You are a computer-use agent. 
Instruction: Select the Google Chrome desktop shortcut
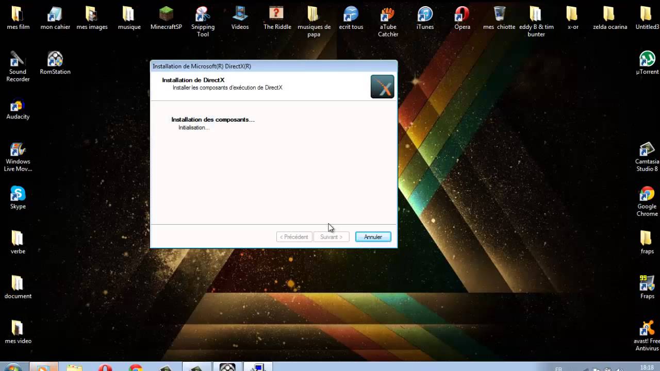(647, 200)
